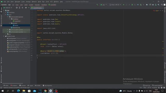The height and width of the screenshot is (93, 166).
Task: Select MainActivity in the project tree
Action: click(16, 28)
